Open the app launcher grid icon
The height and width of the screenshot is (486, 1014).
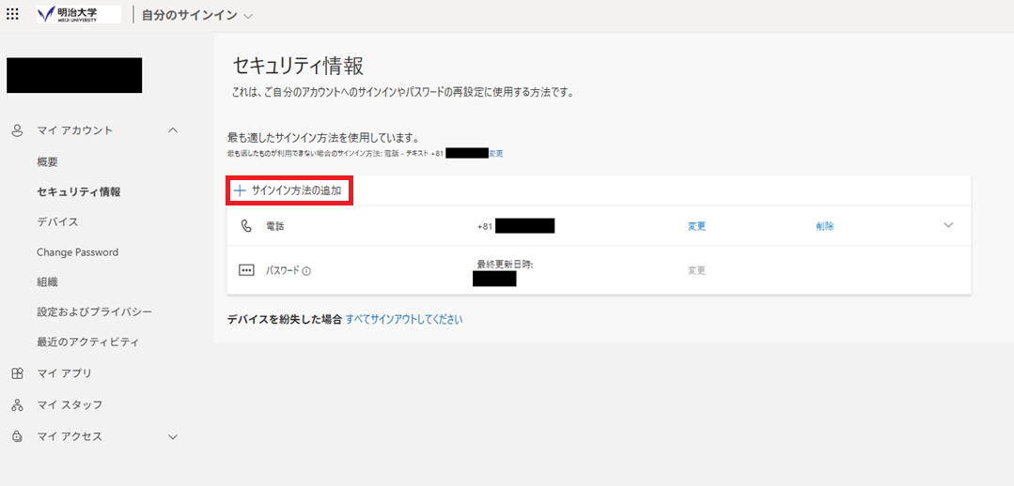click(x=12, y=15)
